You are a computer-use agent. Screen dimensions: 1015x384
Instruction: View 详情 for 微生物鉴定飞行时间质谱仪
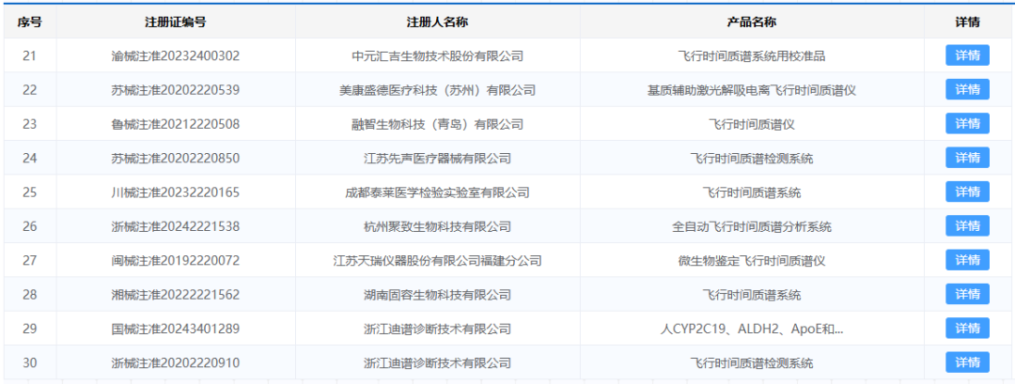967,260
